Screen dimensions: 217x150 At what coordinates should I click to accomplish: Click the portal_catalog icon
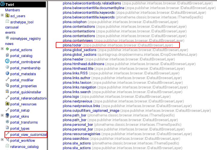7,55
